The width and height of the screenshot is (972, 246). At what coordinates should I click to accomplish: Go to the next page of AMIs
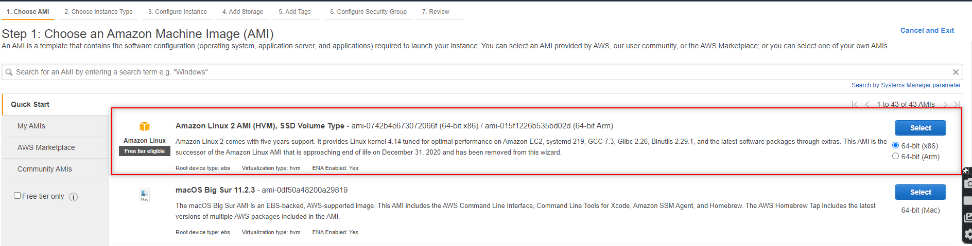945,104
